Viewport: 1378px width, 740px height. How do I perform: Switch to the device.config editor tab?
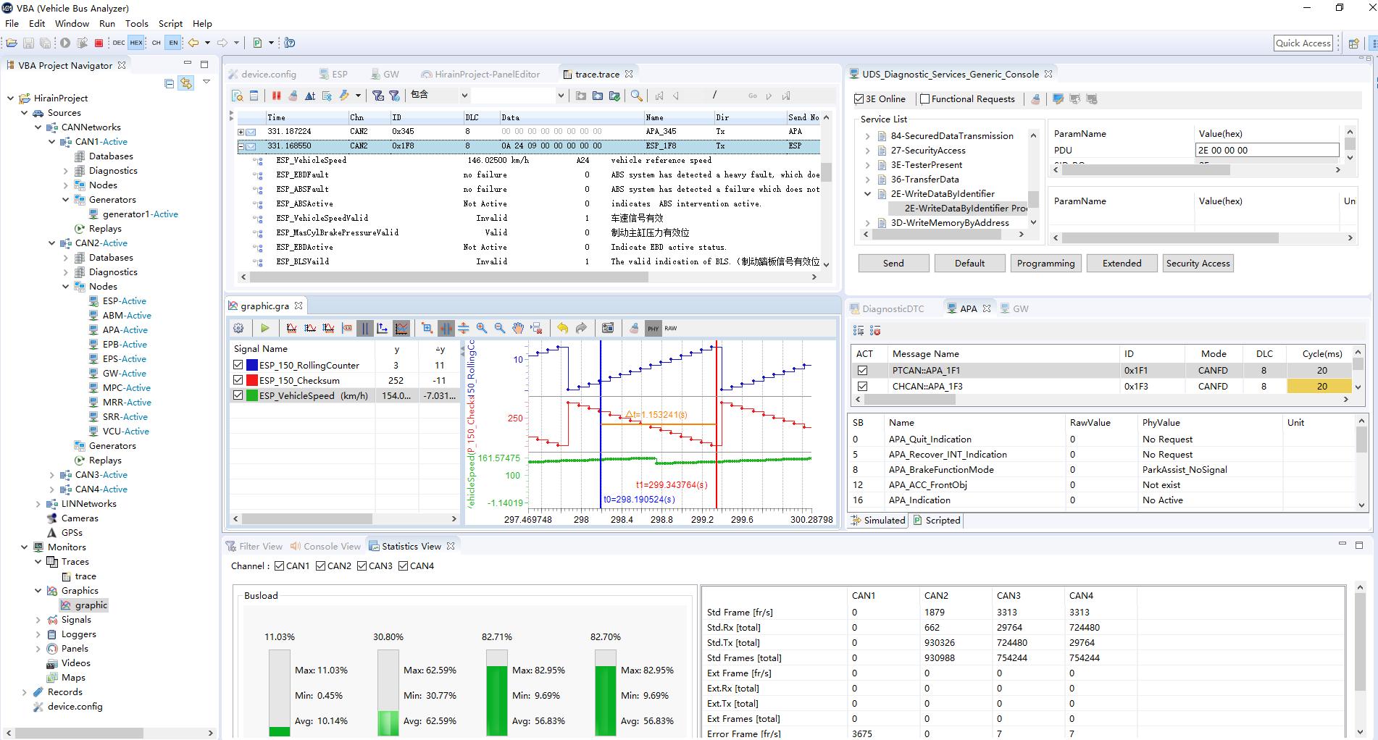tap(262, 75)
